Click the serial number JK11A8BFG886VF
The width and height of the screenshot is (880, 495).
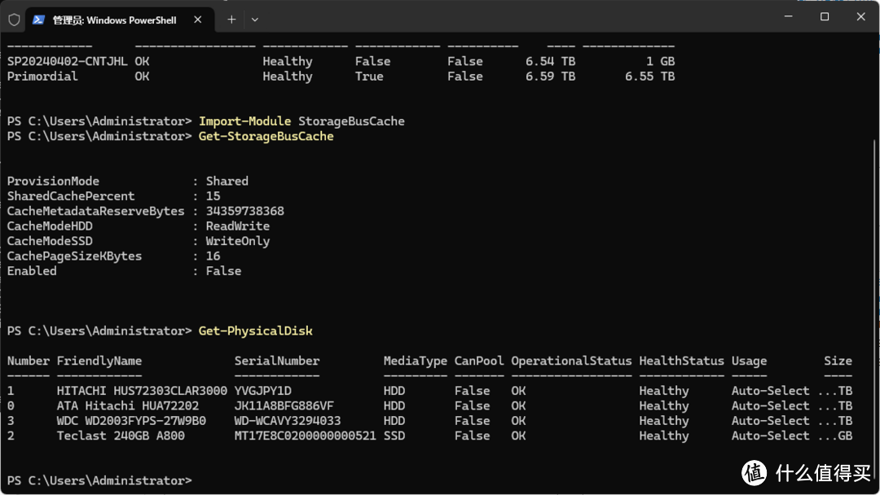(x=284, y=406)
